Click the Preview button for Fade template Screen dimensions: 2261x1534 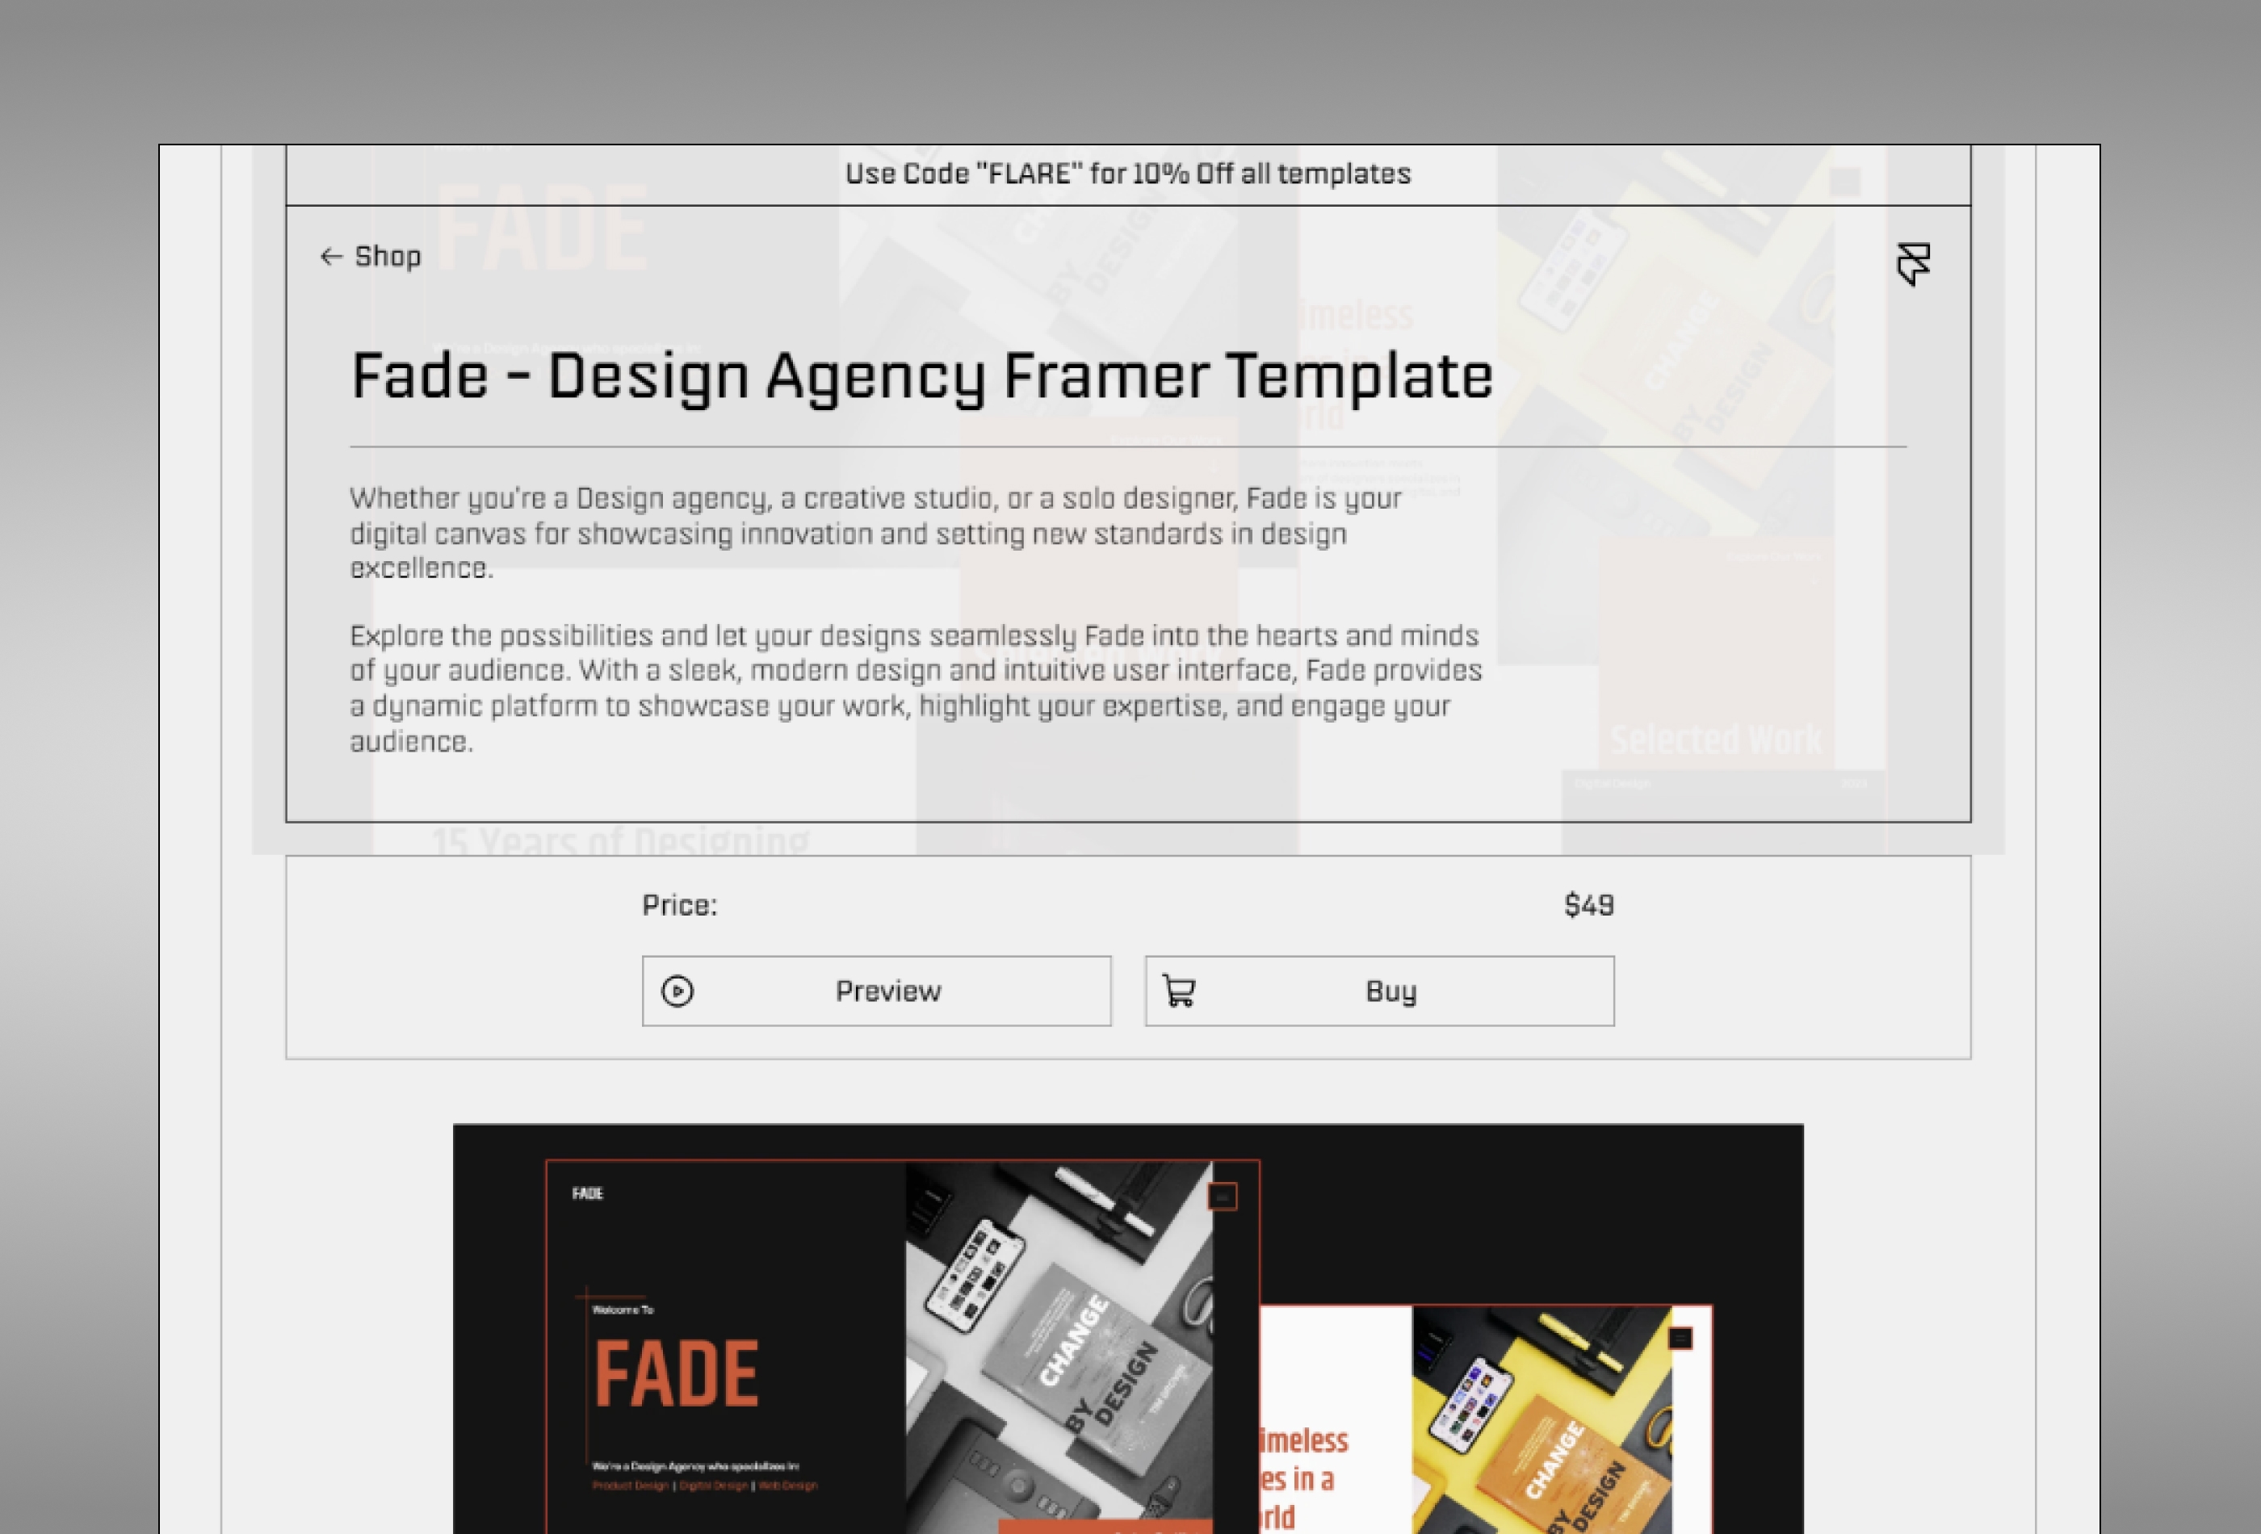[x=875, y=990]
